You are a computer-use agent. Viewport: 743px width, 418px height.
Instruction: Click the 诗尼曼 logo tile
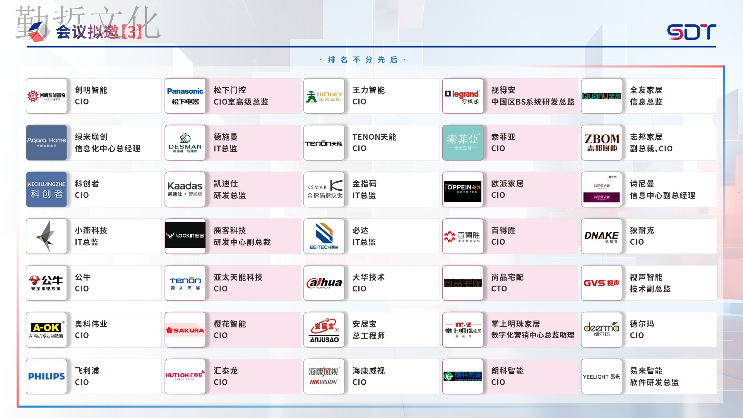pos(601,190)
